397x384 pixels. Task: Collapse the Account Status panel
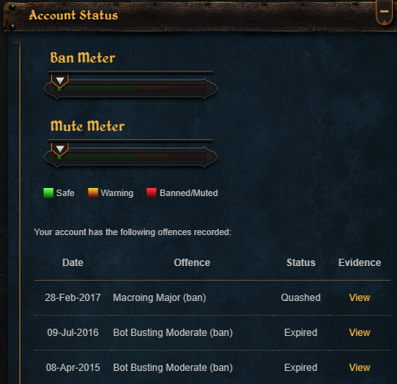coord(384,12)
